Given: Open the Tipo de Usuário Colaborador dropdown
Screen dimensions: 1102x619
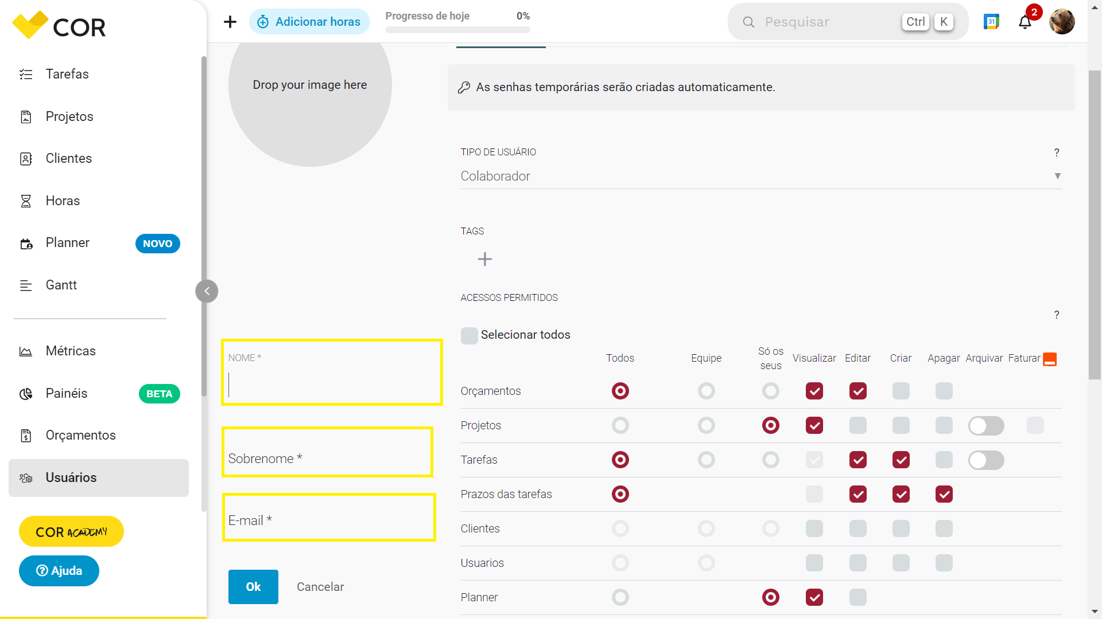Looking at the screenshot, I should [x=761, y=177].
